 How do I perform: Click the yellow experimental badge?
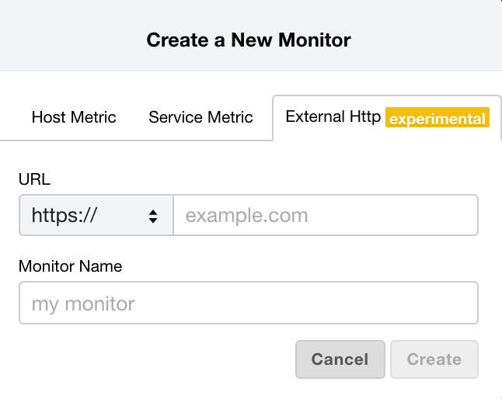[x=438, y=119]
